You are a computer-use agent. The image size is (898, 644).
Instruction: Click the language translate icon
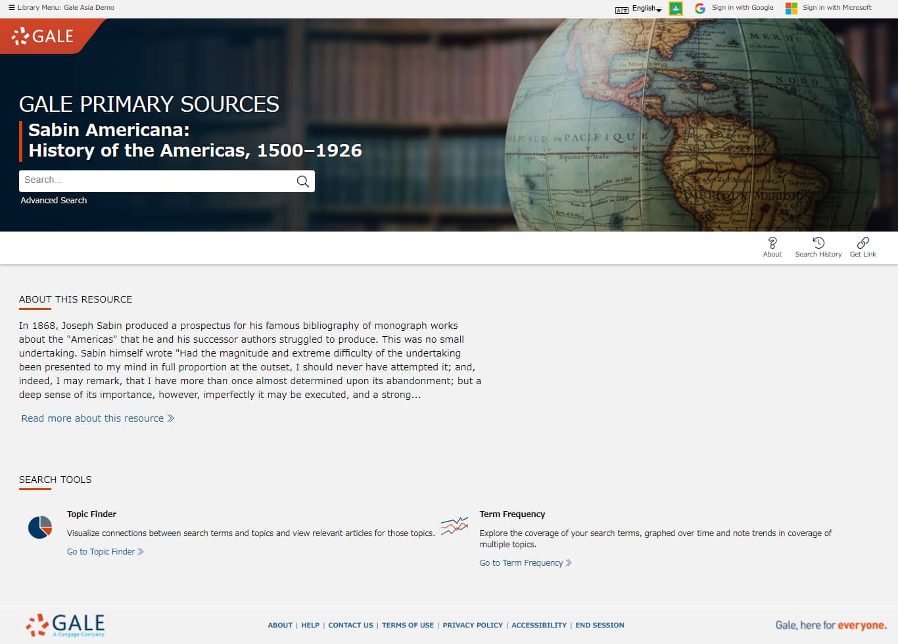[x=621, y=10]
